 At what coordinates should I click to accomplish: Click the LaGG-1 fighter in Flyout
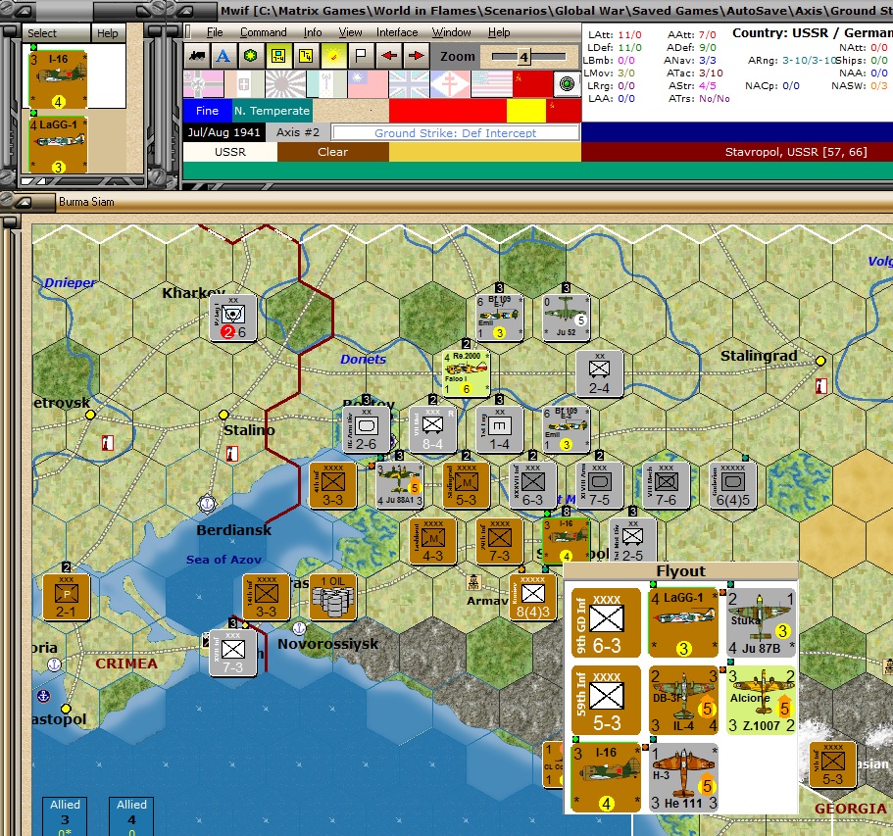(683, 623)
